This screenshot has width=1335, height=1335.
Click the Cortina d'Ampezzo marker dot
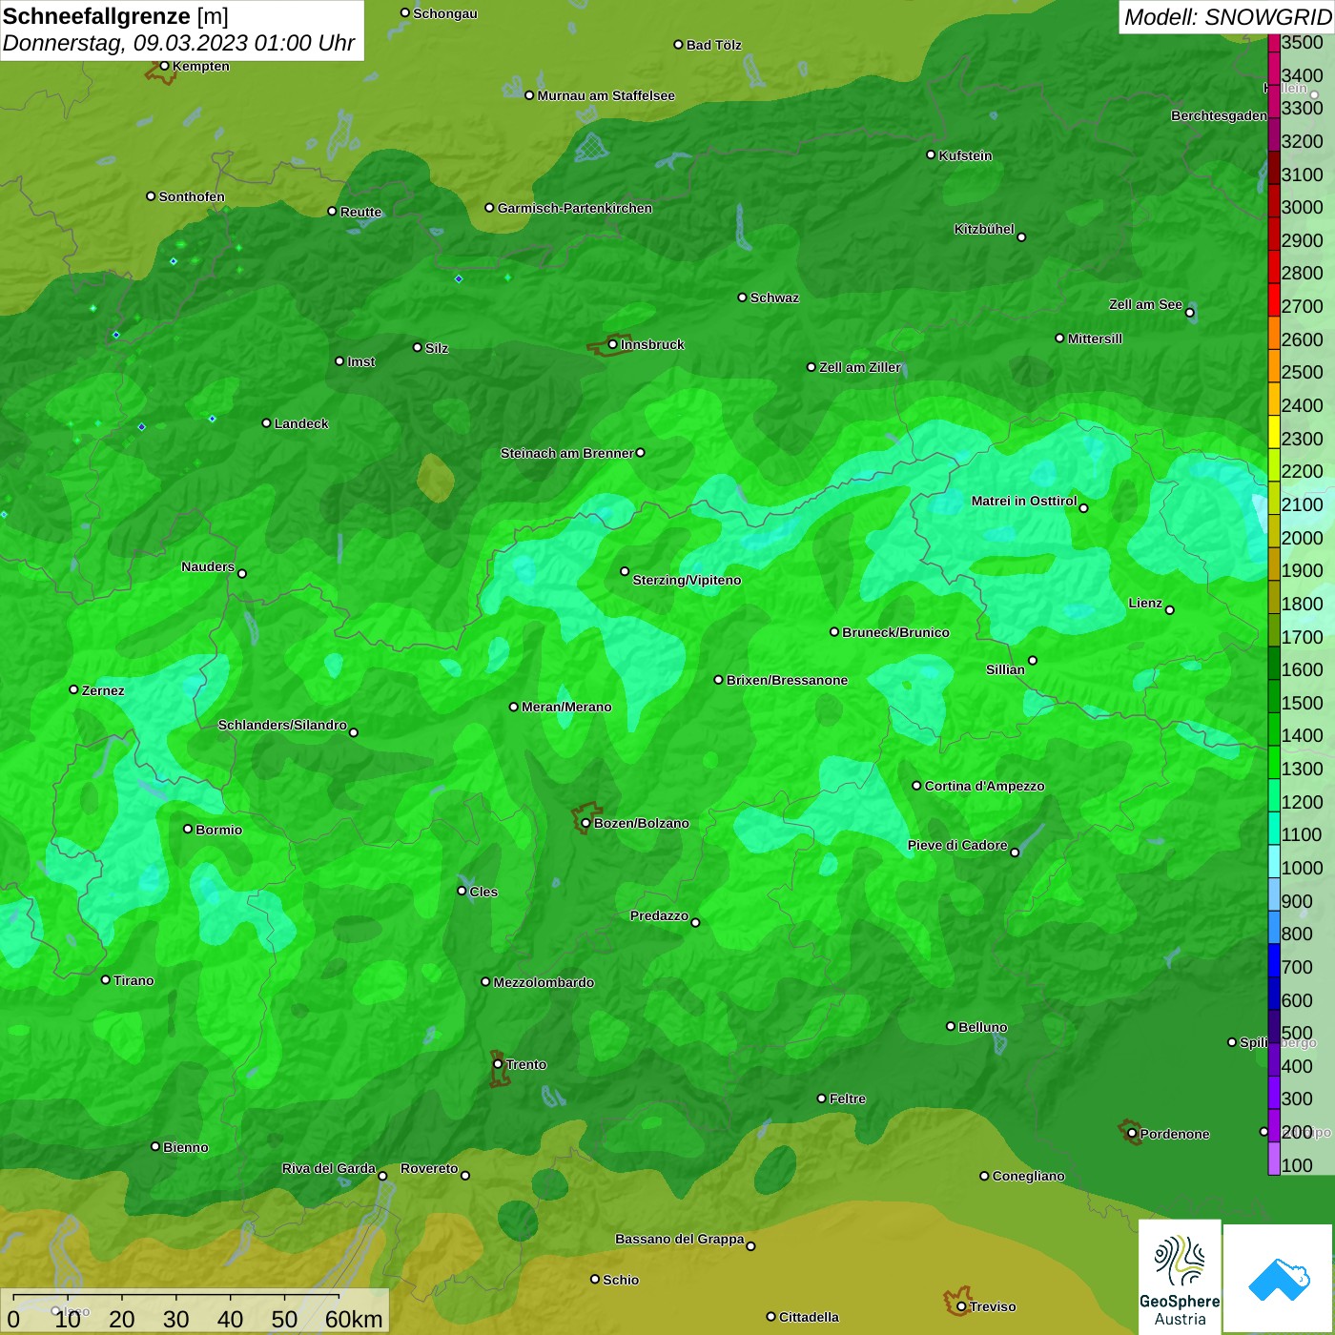[x=916, y=786]
